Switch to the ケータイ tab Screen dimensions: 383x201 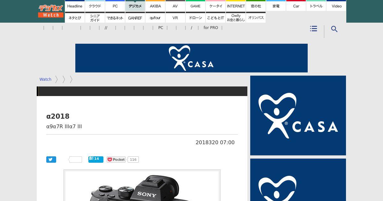[x=215, y=6]
